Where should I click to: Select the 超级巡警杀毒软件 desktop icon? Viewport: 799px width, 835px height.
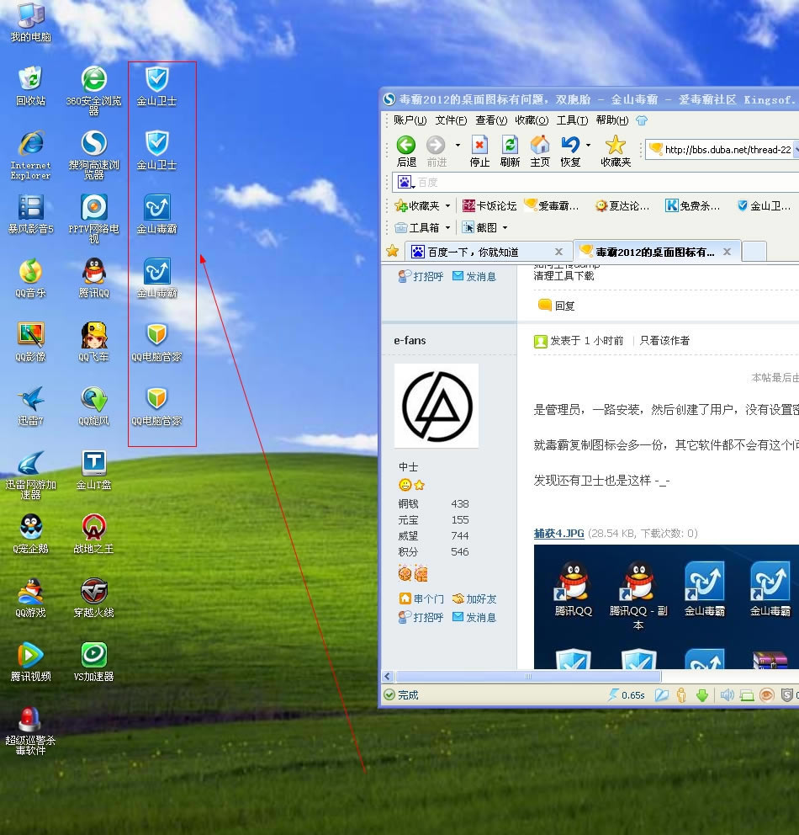(31, 730)
